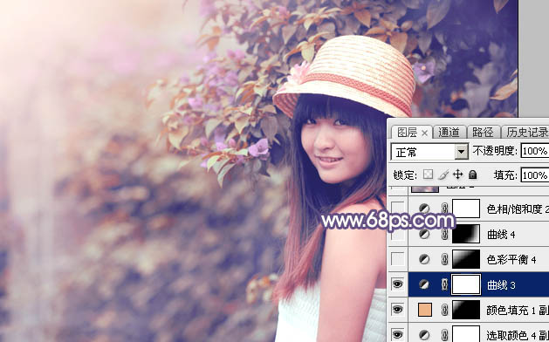Click the orange color swatch of 颜色填充 1 layer
The width and height of the screenshot is (549, 342).
(x=425, y=310)
